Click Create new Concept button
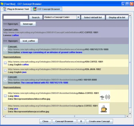The width and height of the screenshot is (134, 126). pos(99,121)
